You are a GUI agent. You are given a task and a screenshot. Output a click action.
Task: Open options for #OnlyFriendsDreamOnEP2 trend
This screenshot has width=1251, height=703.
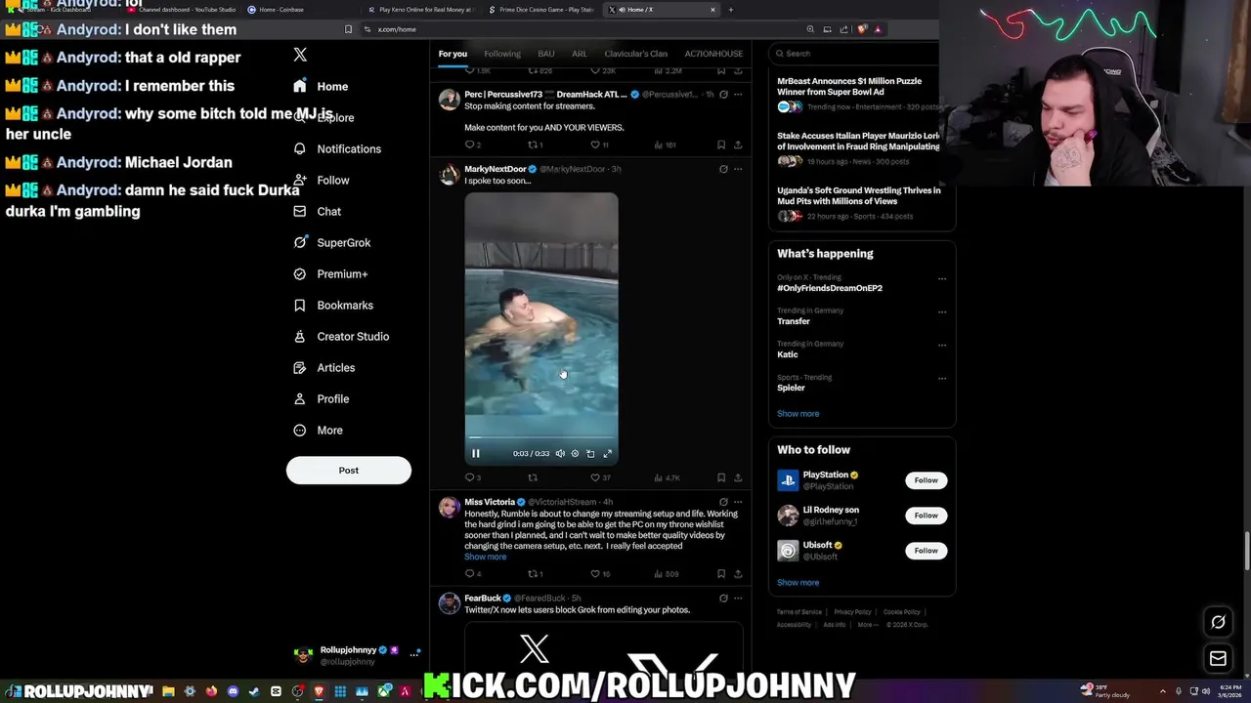tap(942, 279)
